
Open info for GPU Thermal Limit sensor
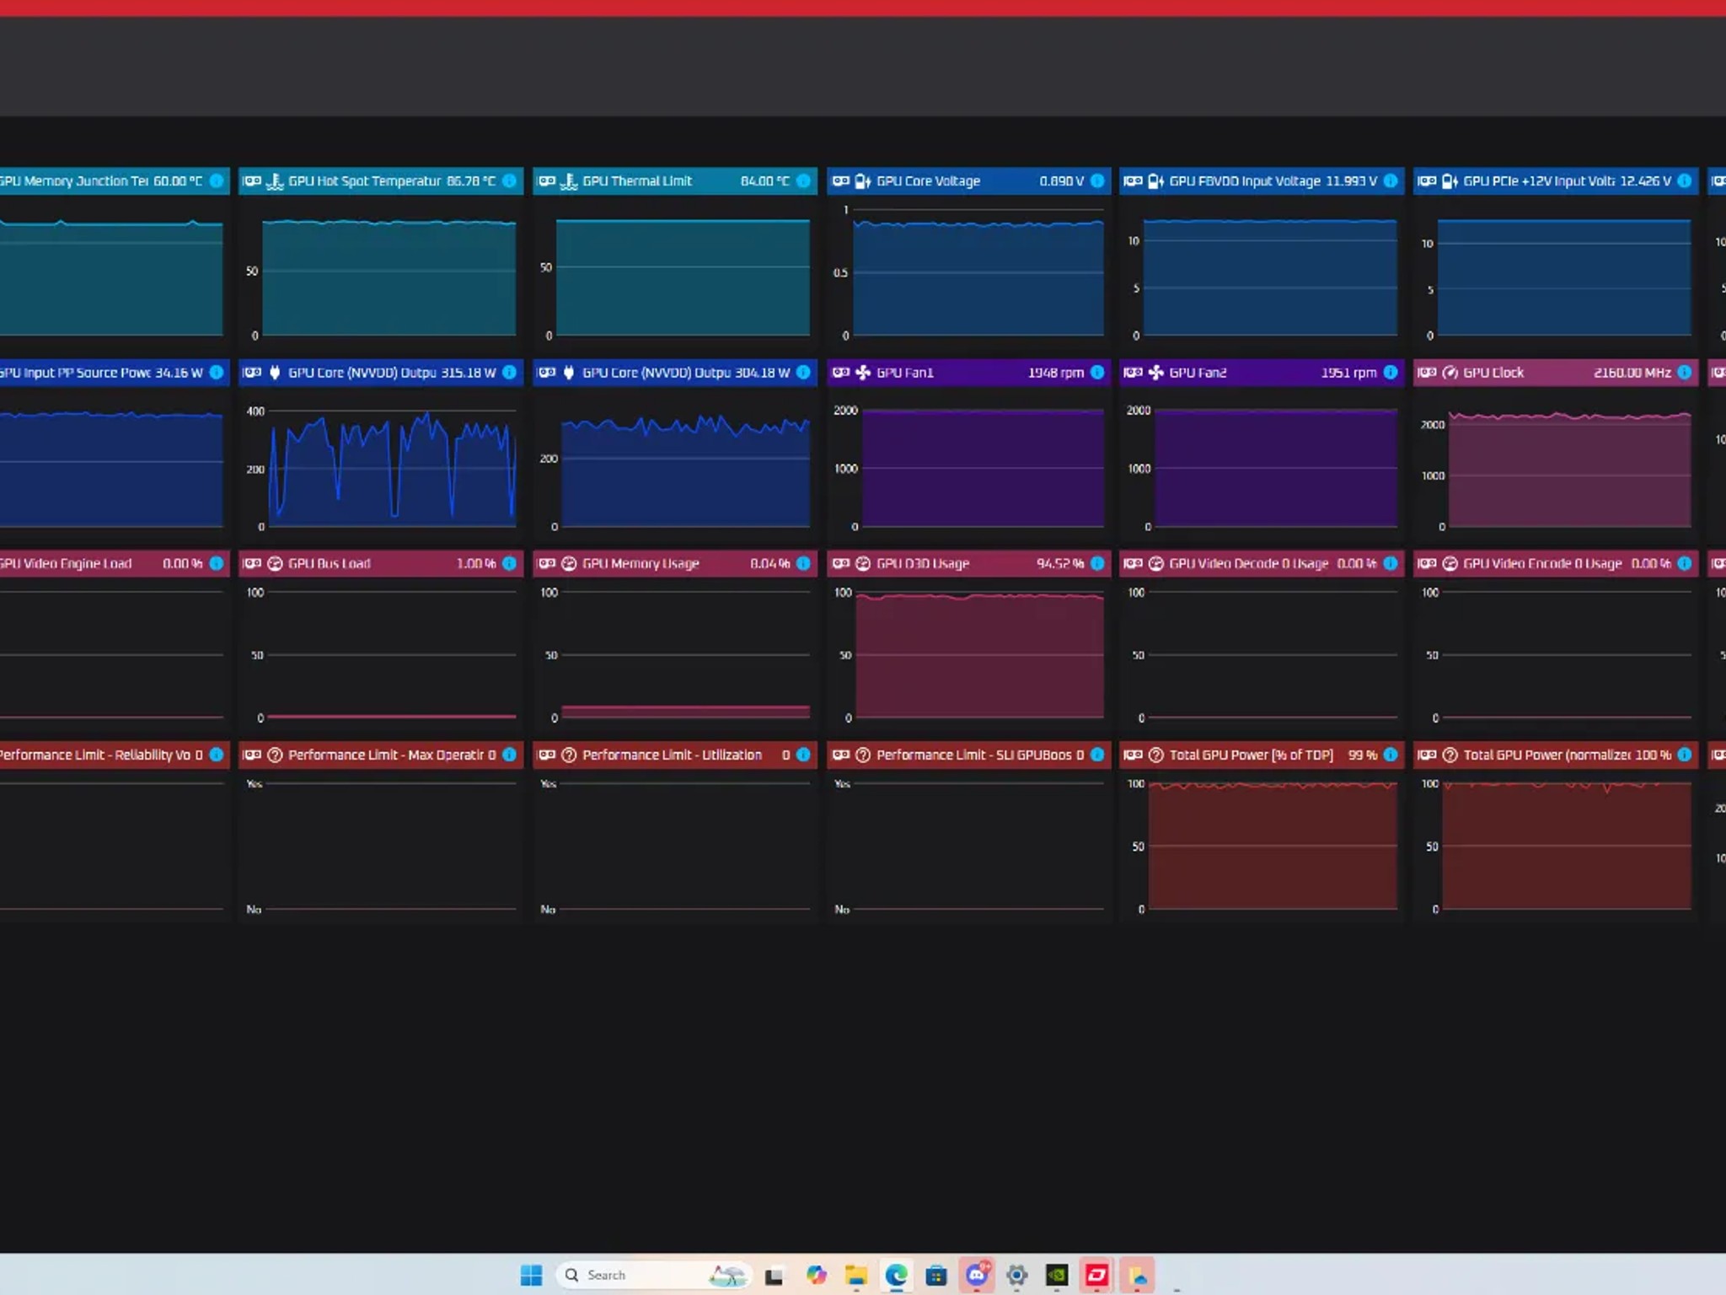[803, 181]
